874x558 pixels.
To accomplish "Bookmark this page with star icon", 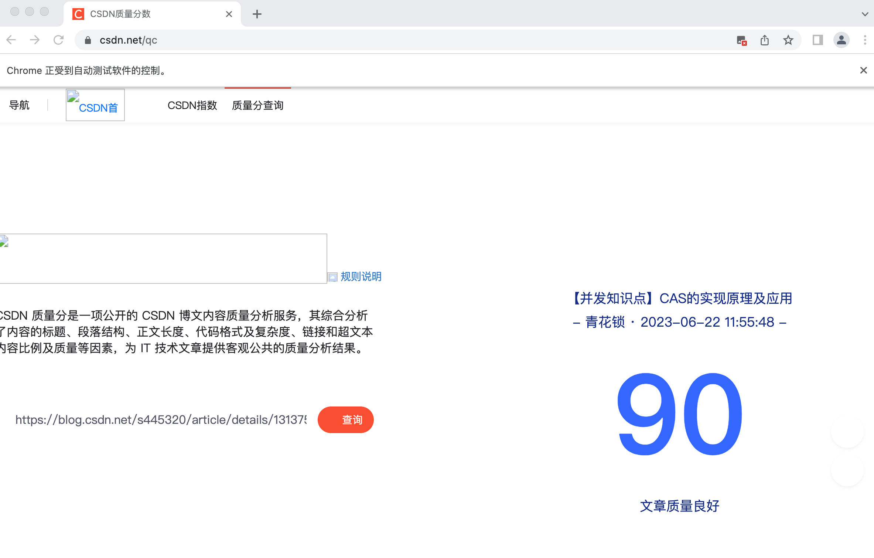I will (x=788, y=40).
